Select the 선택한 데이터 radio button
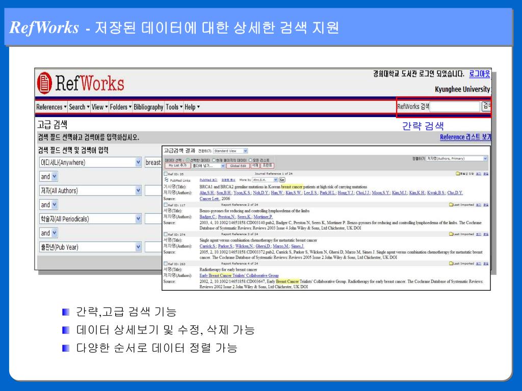Screen dimensions: 522x391 [188, 160]
